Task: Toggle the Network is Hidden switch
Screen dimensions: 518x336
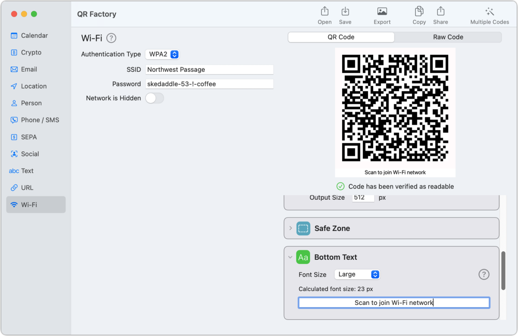Action: click(x=155, y=98)
